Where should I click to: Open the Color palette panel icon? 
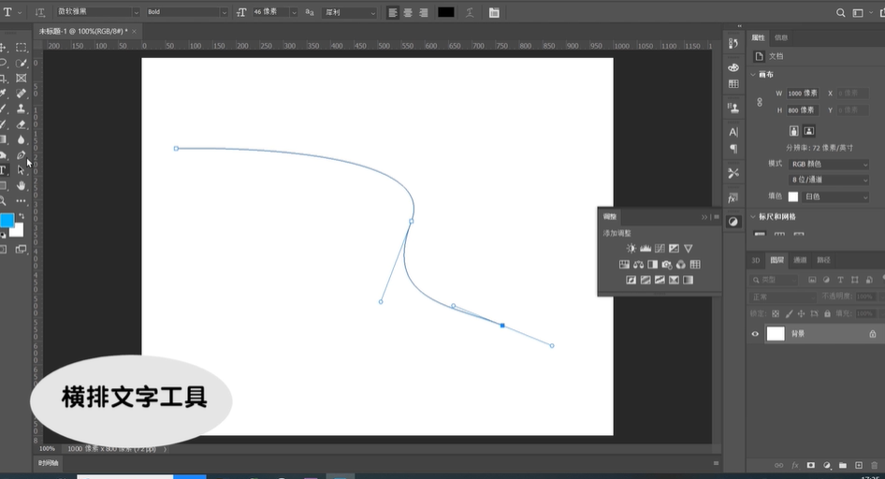click(733, 67)
